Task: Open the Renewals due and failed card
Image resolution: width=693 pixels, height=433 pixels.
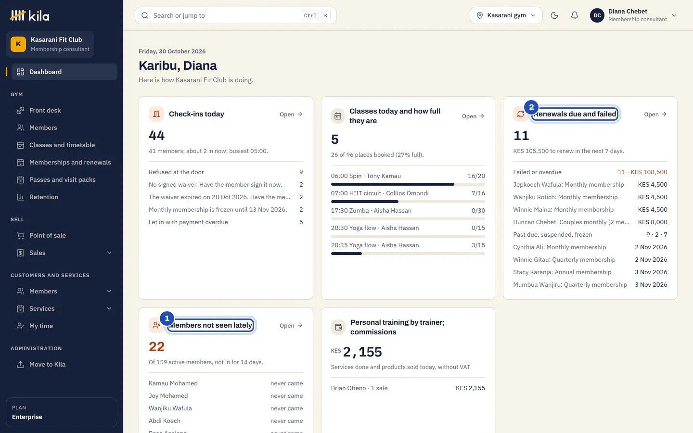Action: (x=655, y=114)
